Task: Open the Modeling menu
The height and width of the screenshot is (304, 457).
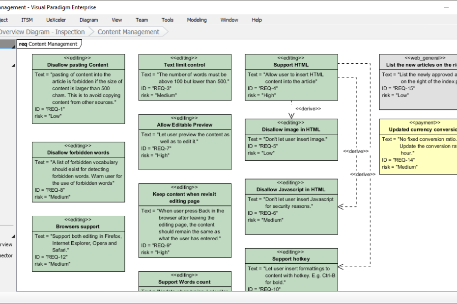Action: pyautogui.click(x=197, y=20)
